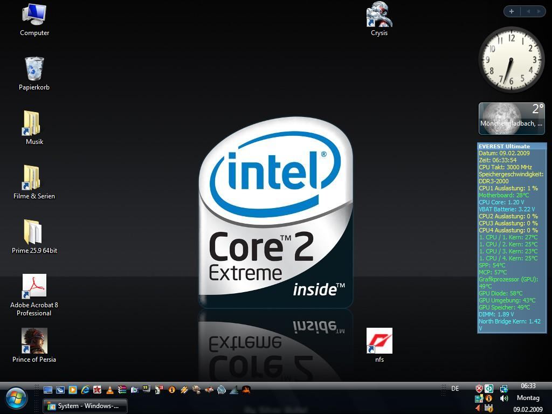
Task: Switch to System - Windows taskbar button
Action: tap(85, 406)
